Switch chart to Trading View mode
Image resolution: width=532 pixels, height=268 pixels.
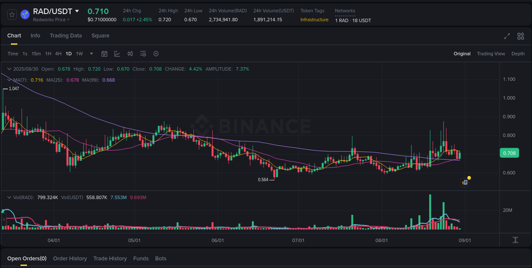click(491, 54)
